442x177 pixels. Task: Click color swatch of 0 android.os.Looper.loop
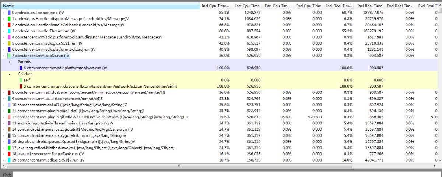click(x=9, y=13)
